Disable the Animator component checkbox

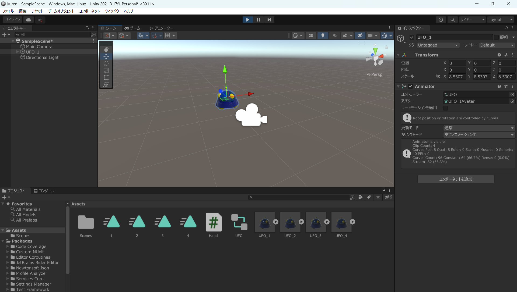(411, 86)
